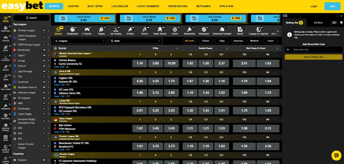Choose Darts in the sports icon strip
Viewport: 344px width, 164px height.
(x=175, y=31)
